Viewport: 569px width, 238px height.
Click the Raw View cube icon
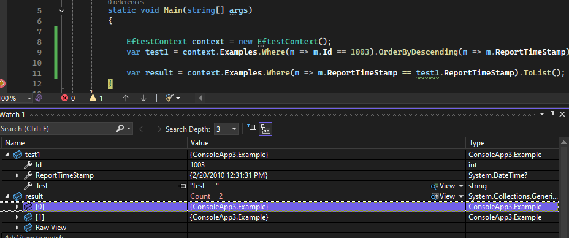pos(28,228)
